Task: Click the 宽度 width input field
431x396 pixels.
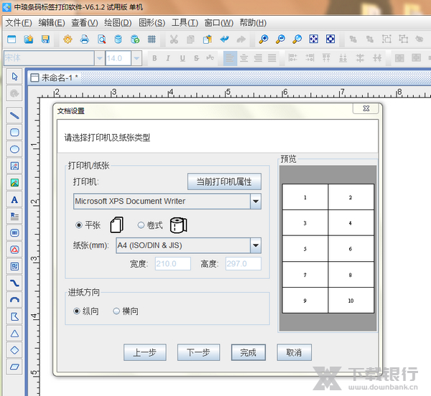Action: point(172,264)
